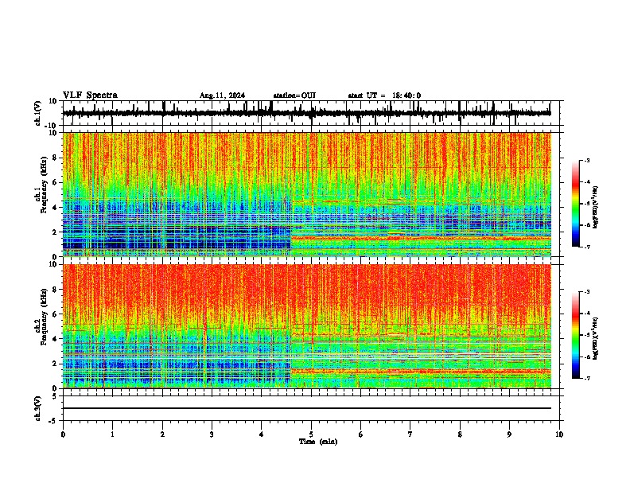The height and width of the screenshot is (487, 630).
Task: Click the 6 kHz tick label on ch.2 spectrogram
Action: coord(56,314)
